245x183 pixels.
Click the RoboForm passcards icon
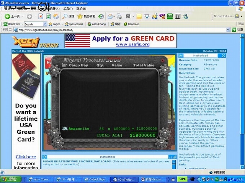coord(67,24)
